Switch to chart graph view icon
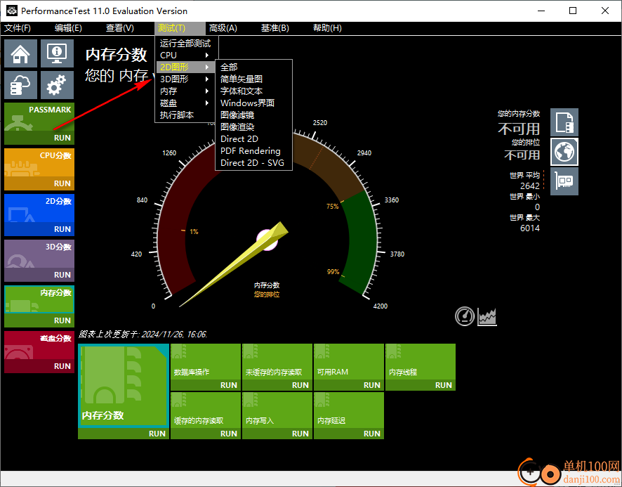 [487, 316]
